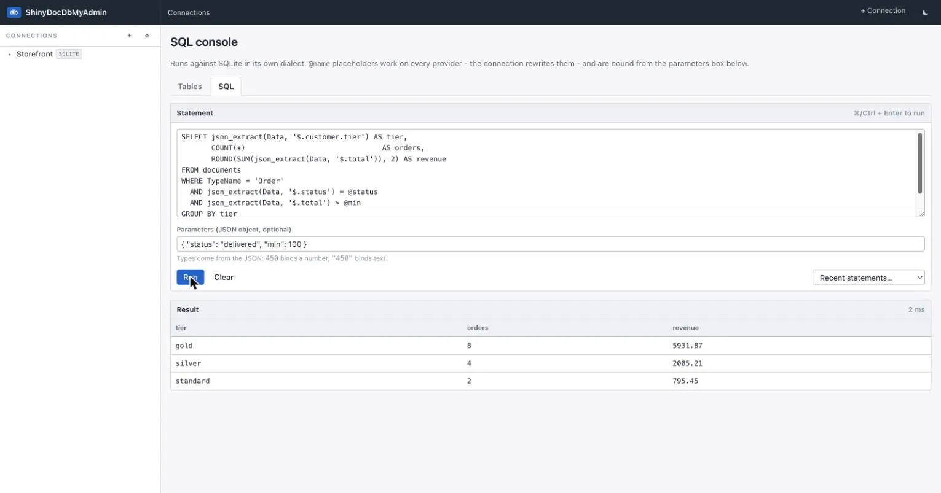The image size is (941, 493).
Task: Click inside the Statement SQL editor
Action: tap(546, 173)
